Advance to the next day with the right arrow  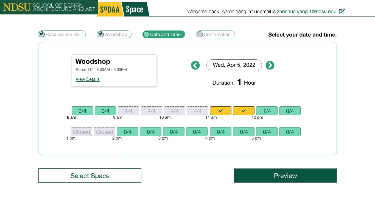pos(270,65)
